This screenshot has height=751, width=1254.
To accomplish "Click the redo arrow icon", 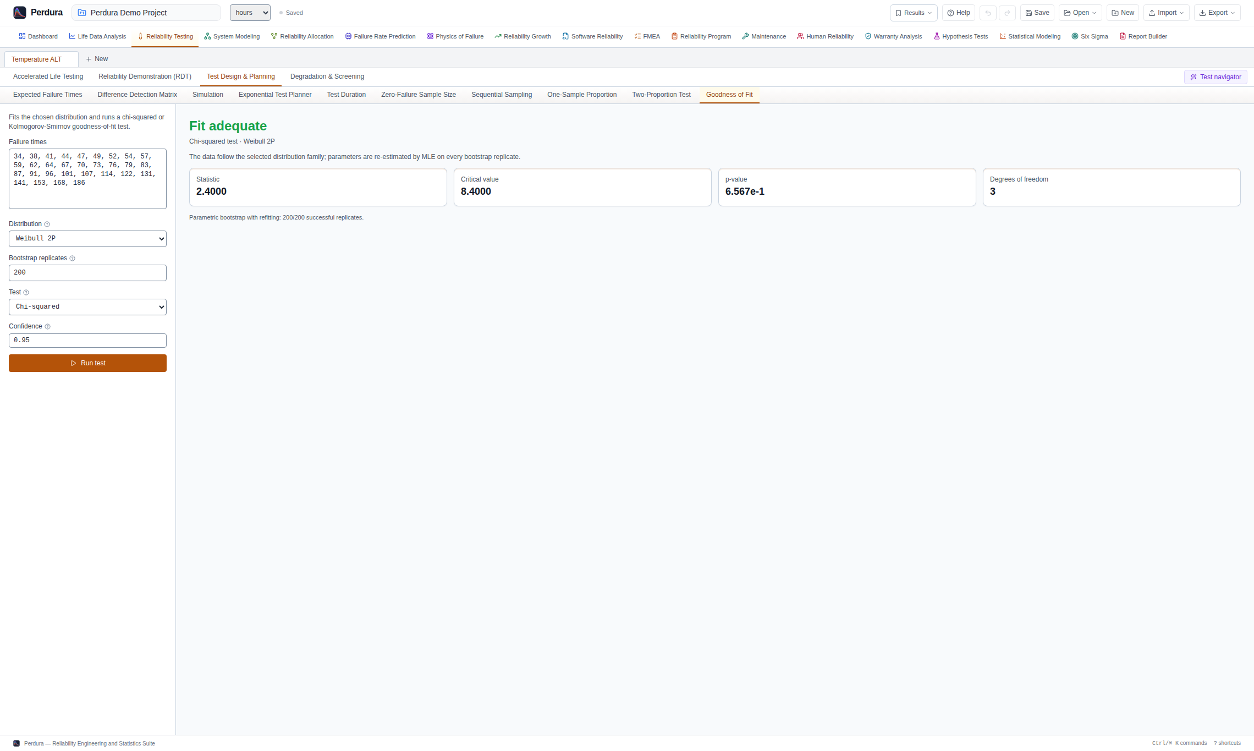I will click(1007, 13).
